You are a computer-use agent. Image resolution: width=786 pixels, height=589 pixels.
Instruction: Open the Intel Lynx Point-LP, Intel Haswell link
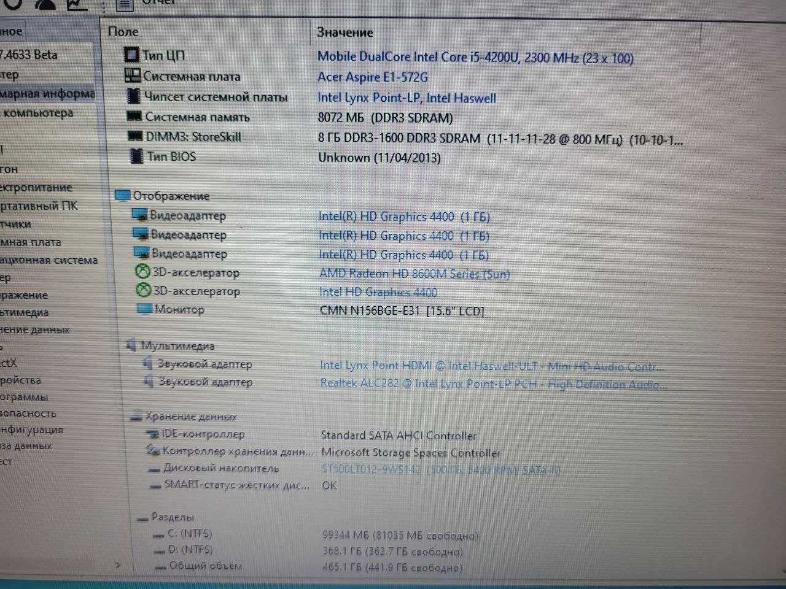407,98
